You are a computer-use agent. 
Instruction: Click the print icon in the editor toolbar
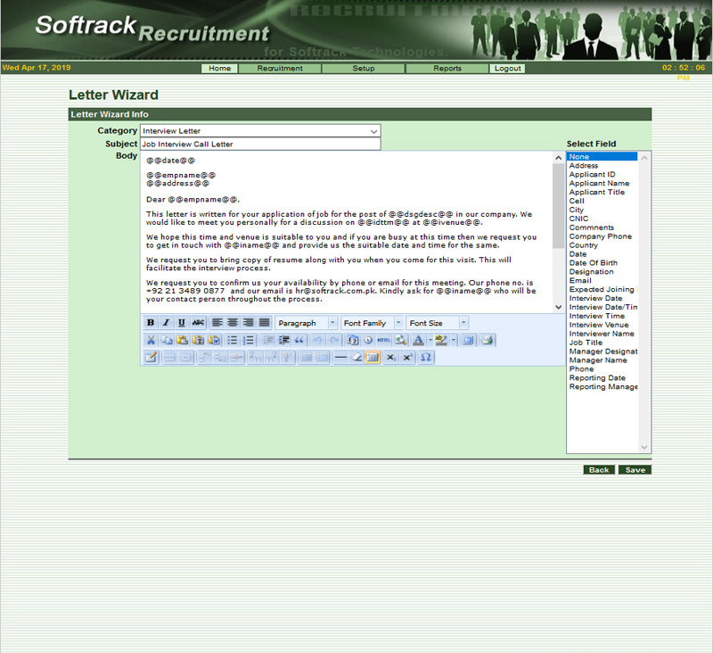pyautogui.click(x=487, y=340)
